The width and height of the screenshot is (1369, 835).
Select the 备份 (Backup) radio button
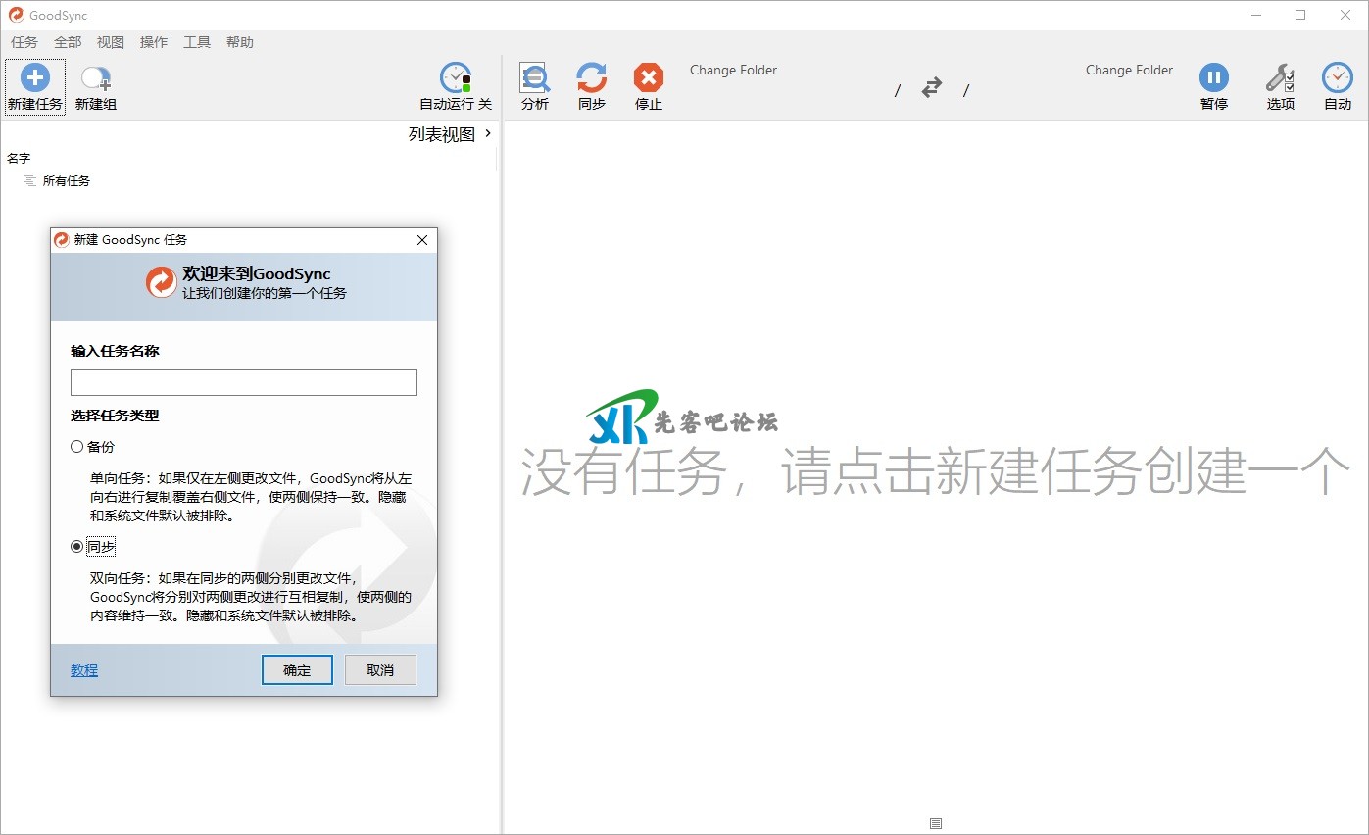(77, 447)
